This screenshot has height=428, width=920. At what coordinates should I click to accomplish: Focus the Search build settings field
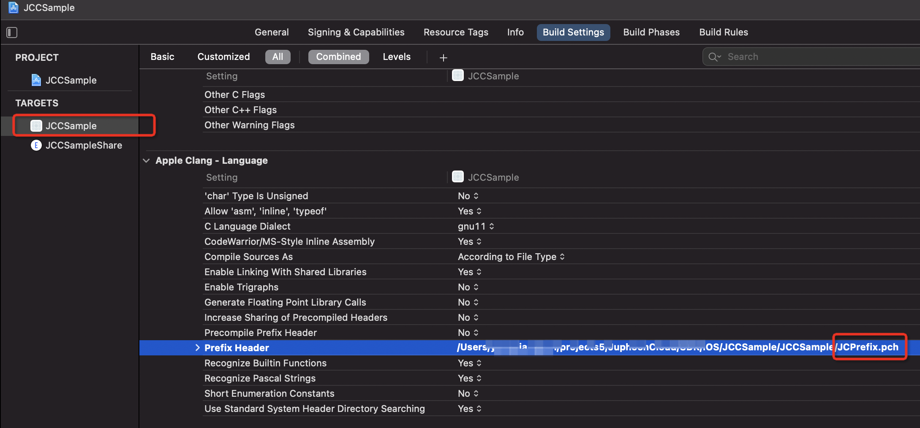(x=811, y=57)
